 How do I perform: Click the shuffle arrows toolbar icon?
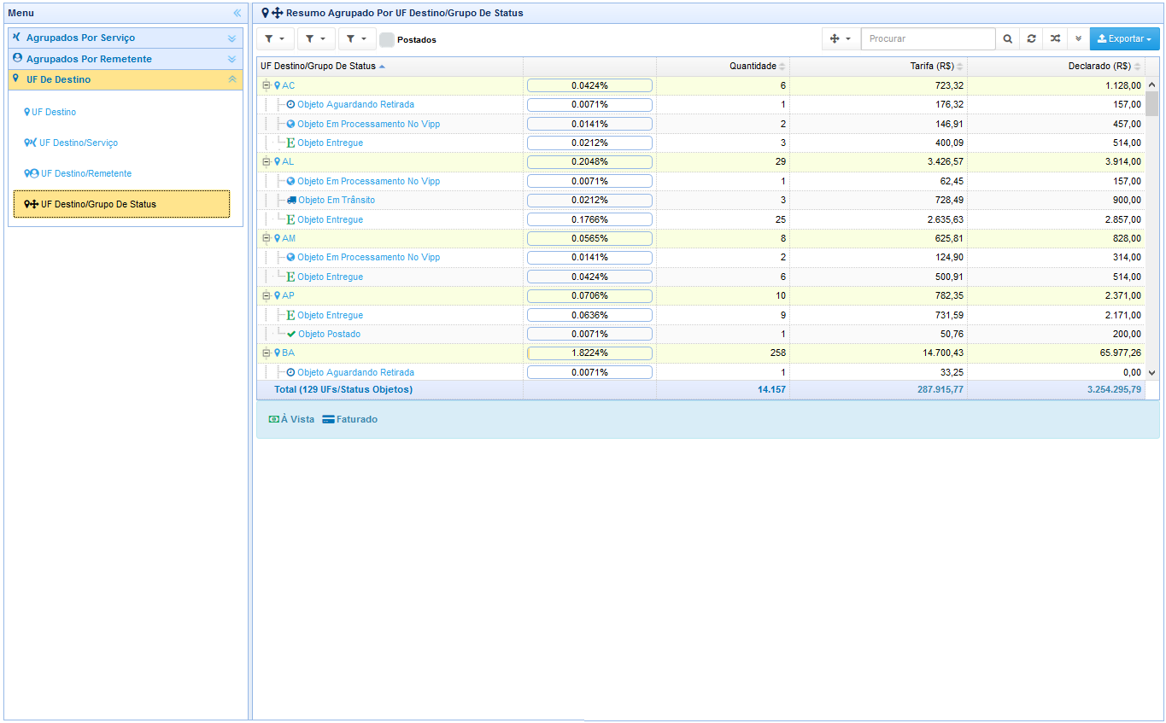(x=1055, y=39)
